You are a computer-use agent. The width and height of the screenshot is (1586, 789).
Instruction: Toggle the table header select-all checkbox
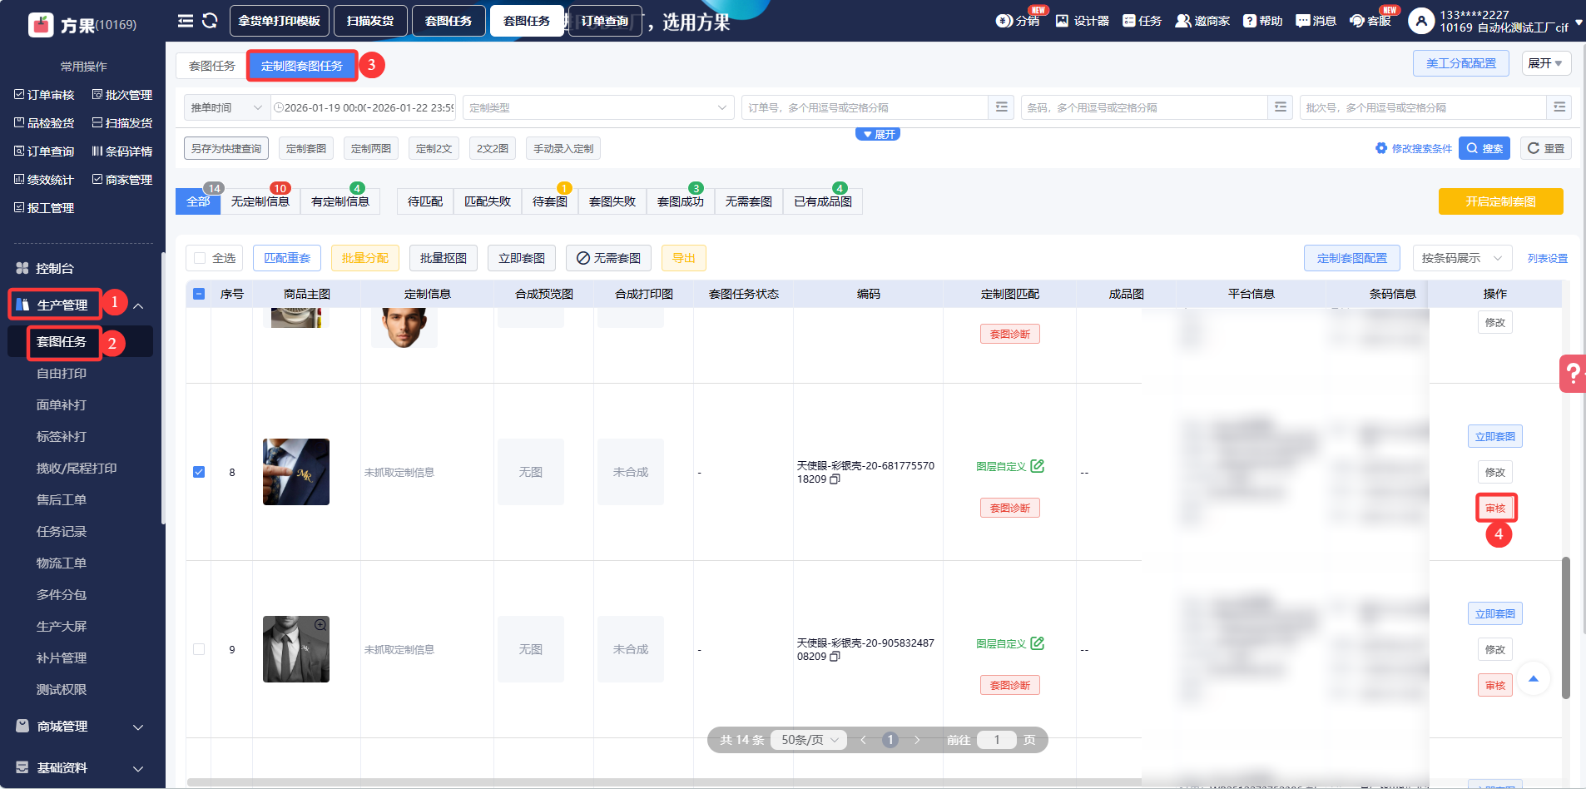tap(199, 294)
